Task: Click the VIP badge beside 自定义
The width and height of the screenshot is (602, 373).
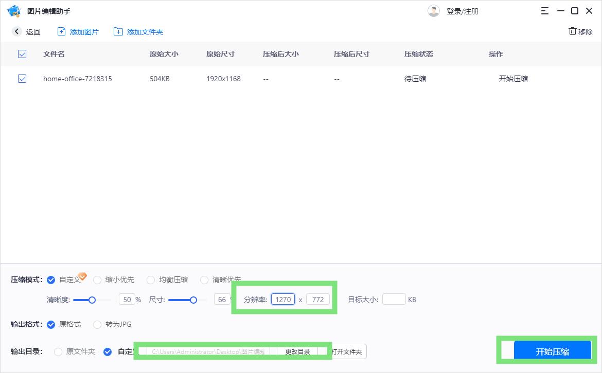Action: pos(82,276)
